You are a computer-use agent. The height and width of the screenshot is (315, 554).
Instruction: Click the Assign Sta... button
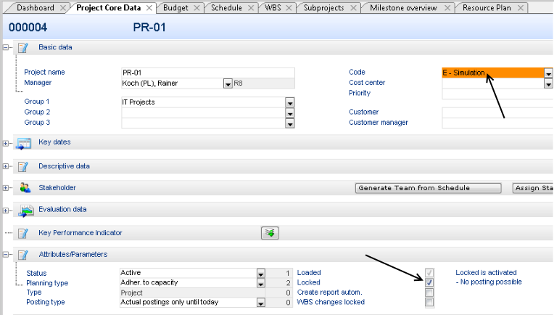tap(533, 188)
